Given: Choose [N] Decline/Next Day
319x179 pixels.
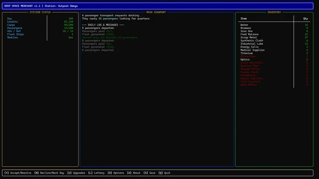Looking at the screenshot, I should 49,173.
